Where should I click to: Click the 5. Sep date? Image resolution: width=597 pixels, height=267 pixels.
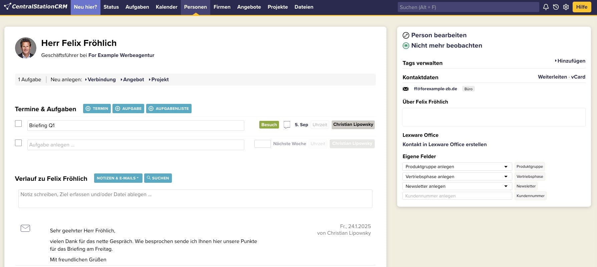tap(301, 125)
